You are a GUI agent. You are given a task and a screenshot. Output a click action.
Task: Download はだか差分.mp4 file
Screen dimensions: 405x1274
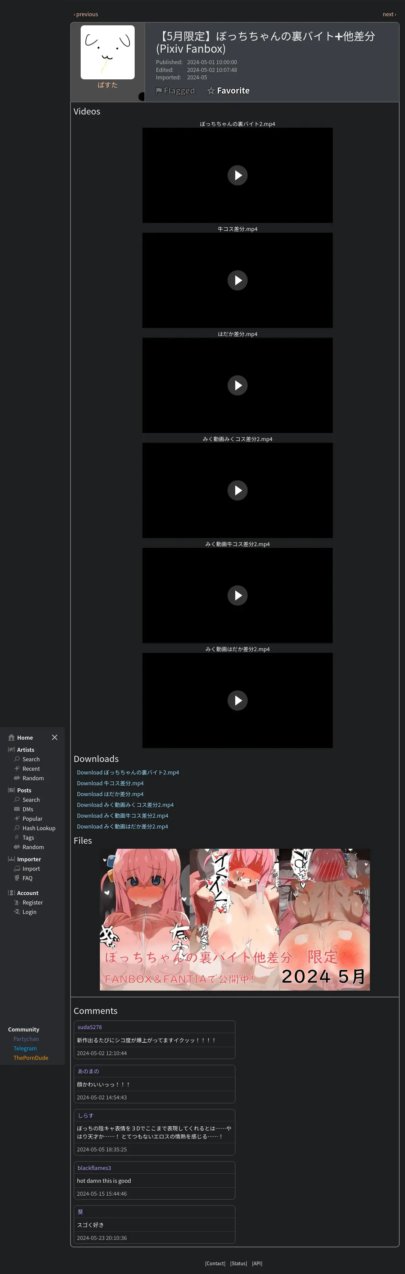click(x=110, y=794)
